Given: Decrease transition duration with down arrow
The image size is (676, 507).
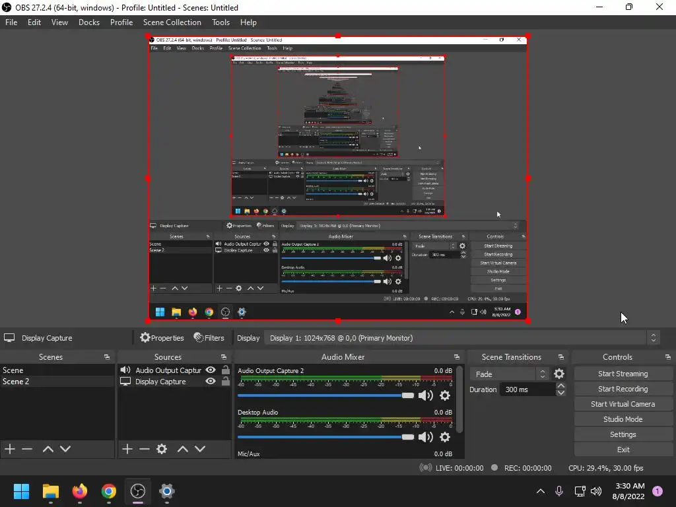Looking at the screenshot, I should [x=561, y=393].
